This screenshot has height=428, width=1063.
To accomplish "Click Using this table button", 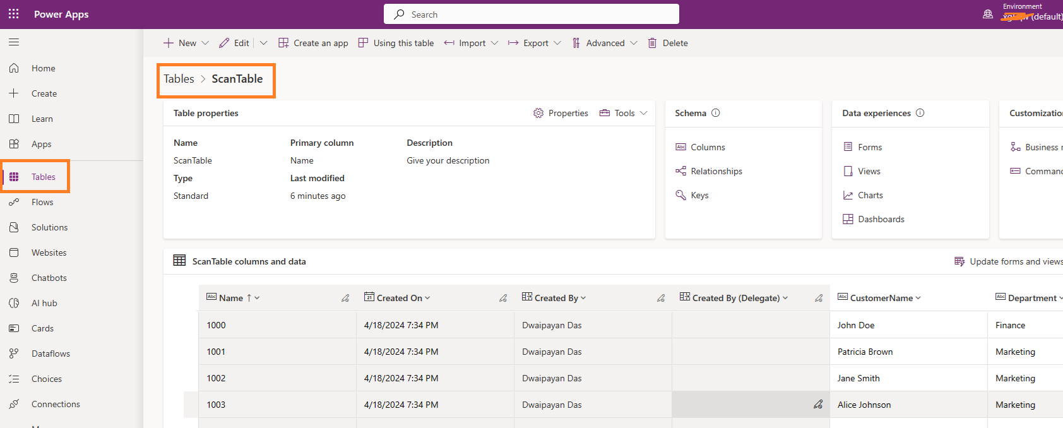I will (x=396, y=43).
